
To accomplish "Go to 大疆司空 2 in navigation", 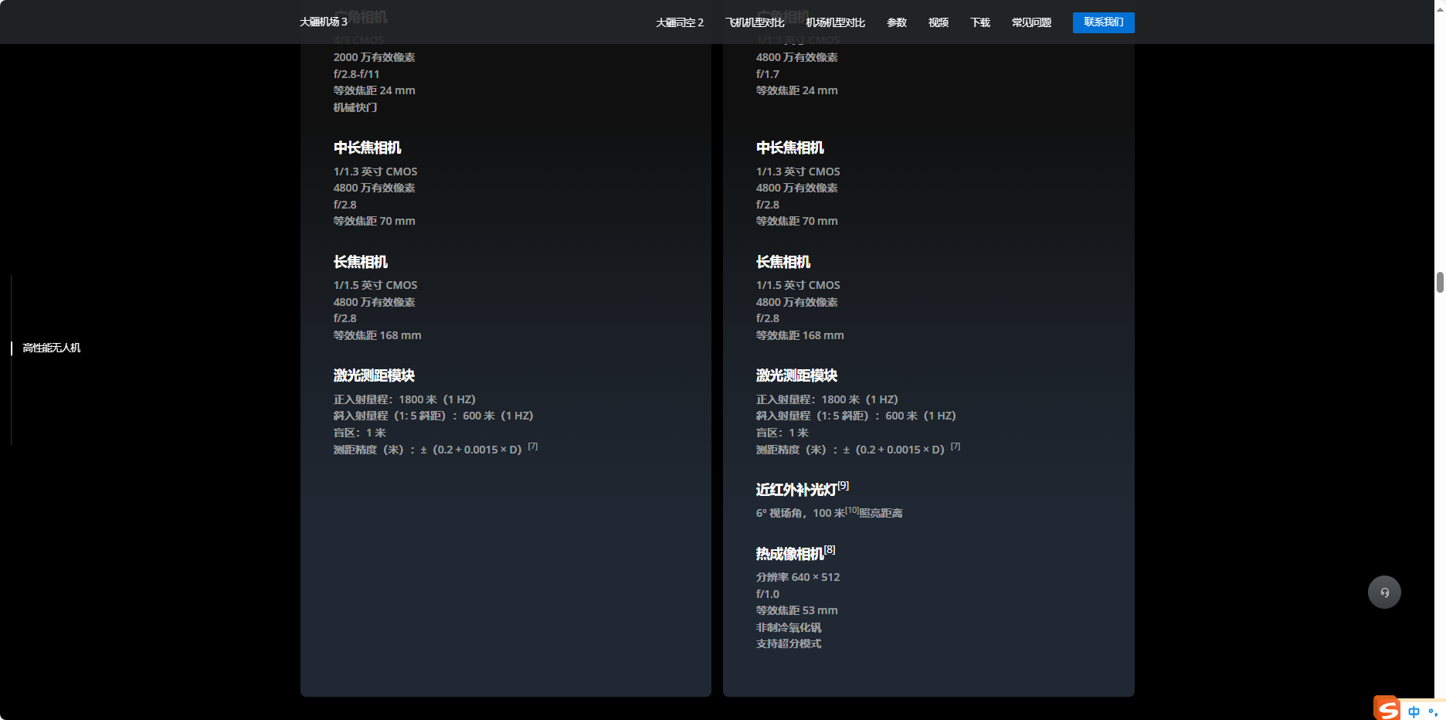I will coord(680,22).
